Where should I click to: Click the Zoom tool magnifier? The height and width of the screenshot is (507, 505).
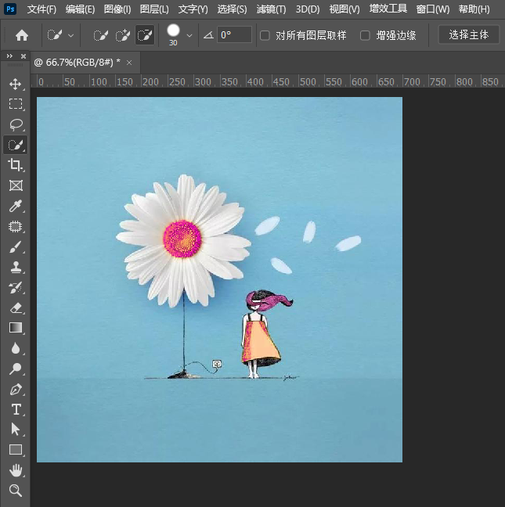pyautogui.click(x=15, y=491)
